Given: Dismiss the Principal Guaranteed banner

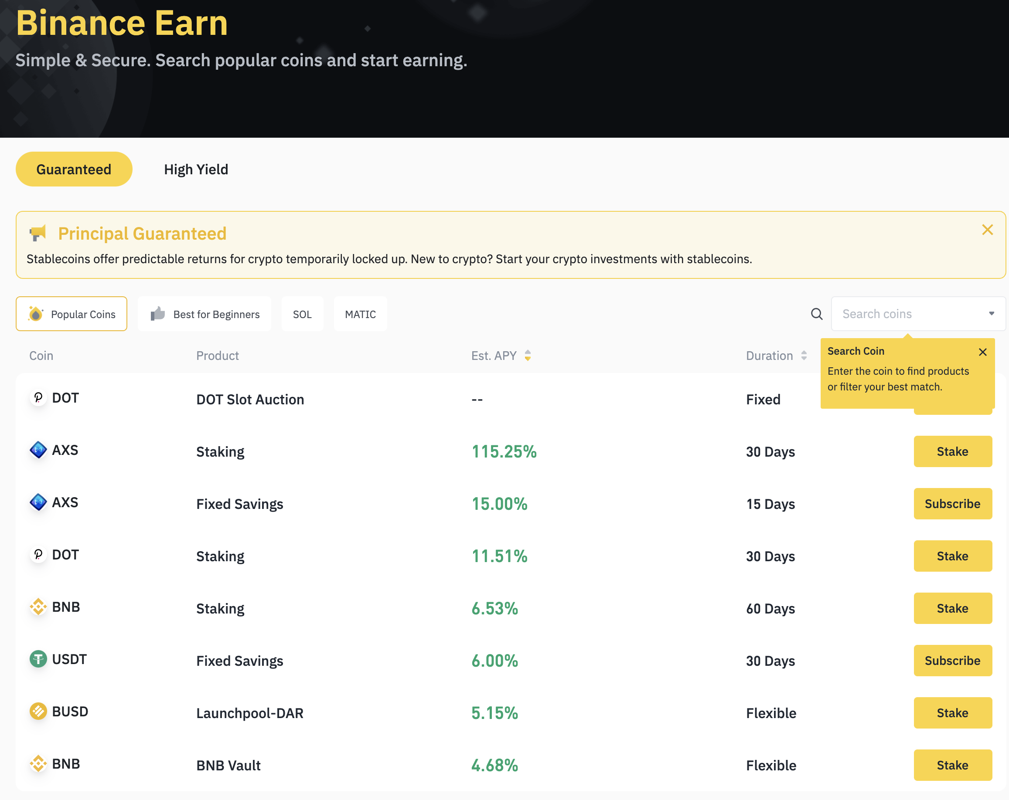Looking at the screenshot, I should coord(988,230).
